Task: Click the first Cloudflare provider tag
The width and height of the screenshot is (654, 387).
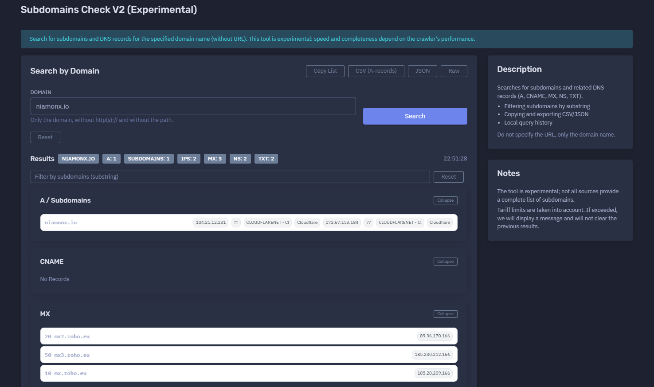Action: pyautogui.click(x=307, y=223)
